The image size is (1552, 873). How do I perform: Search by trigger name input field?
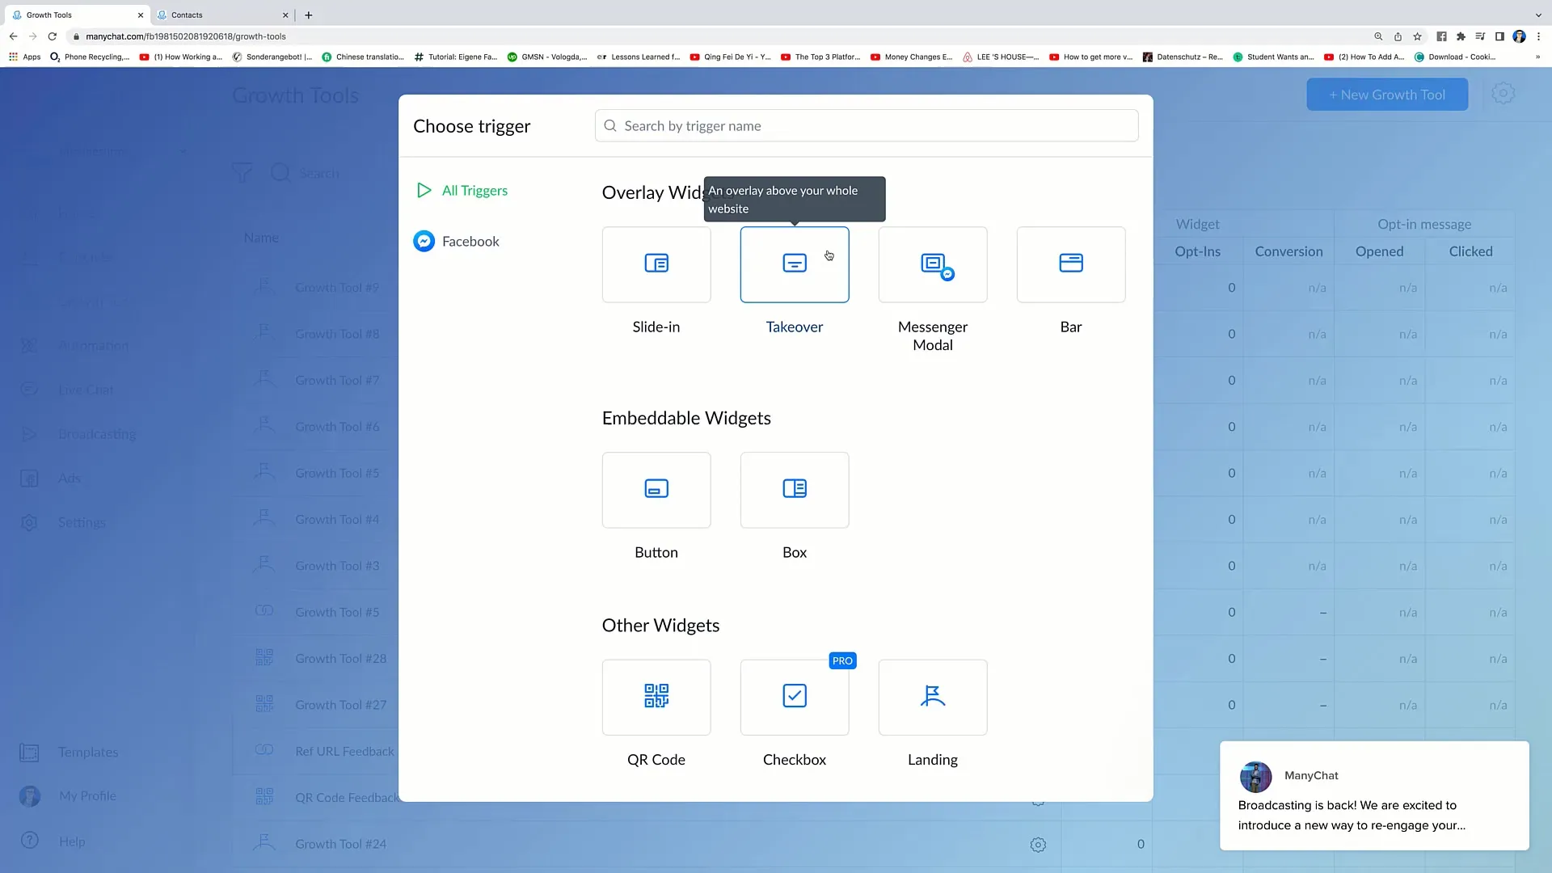(869, 126)
